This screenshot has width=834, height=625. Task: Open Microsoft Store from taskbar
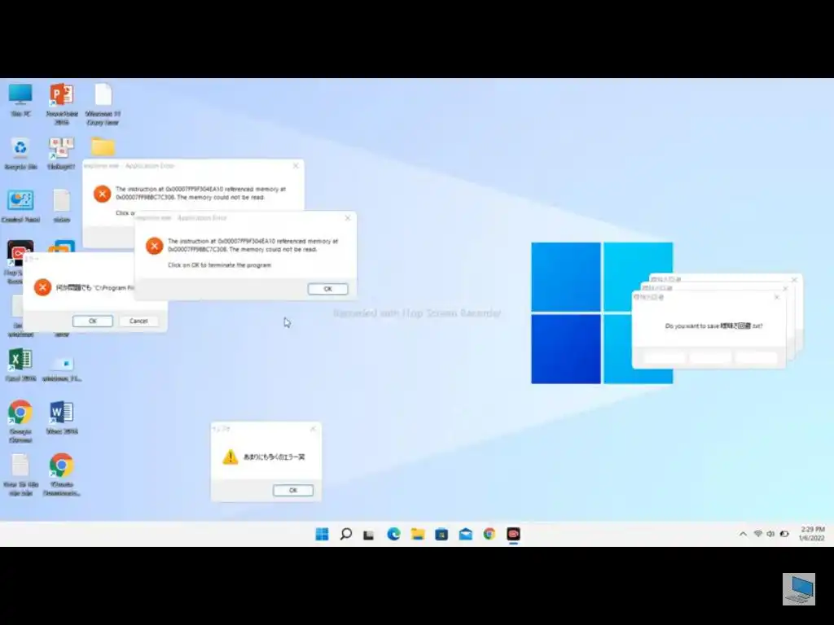pos(441,534)
